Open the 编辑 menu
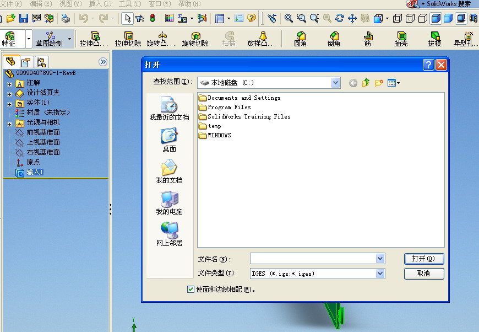This screenshot has height=332, width=479. 41,4
